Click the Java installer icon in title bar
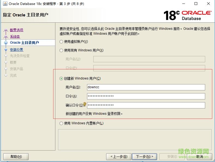 [5, 4]
